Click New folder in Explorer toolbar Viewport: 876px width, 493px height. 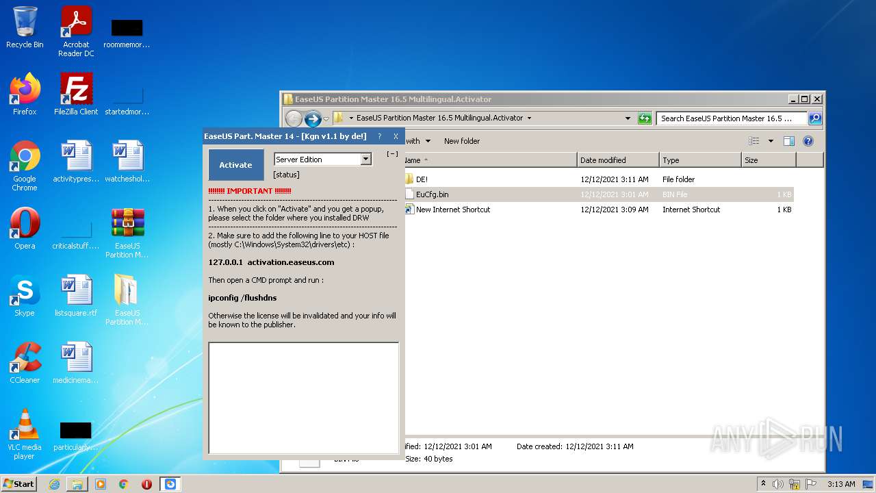click(462, 141)
